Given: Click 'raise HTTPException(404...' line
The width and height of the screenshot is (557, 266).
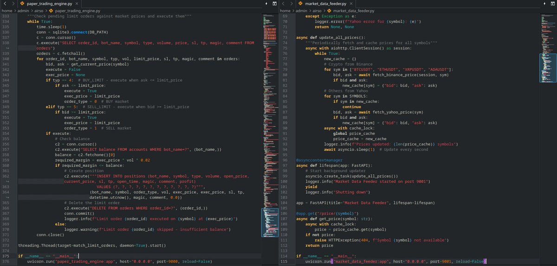Looking at the screenshot, I should click(381, 240).
